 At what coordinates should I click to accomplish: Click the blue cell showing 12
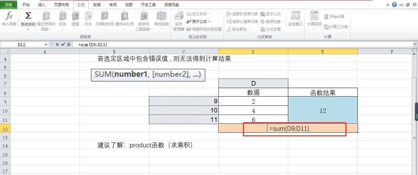(x=323, y=110)
